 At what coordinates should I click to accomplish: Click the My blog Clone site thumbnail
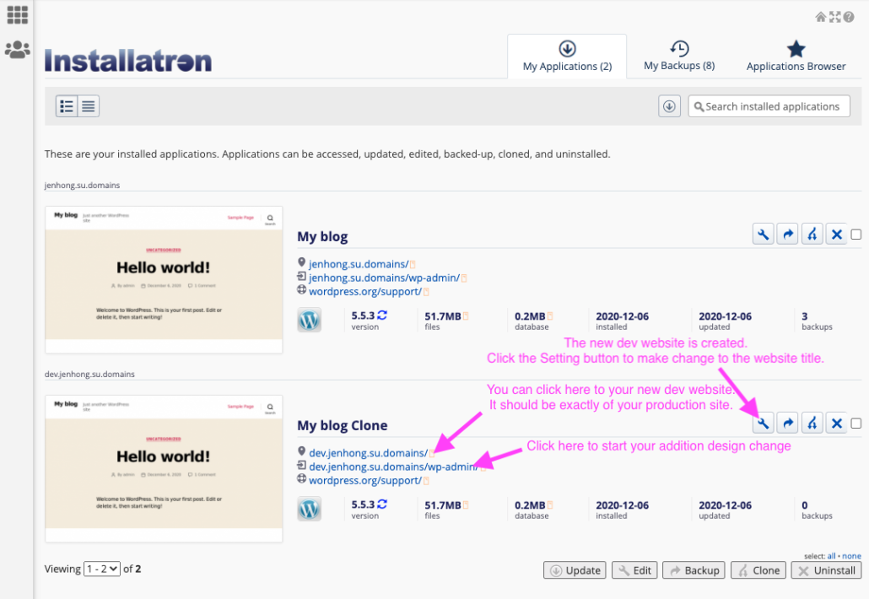coord(164,469)
